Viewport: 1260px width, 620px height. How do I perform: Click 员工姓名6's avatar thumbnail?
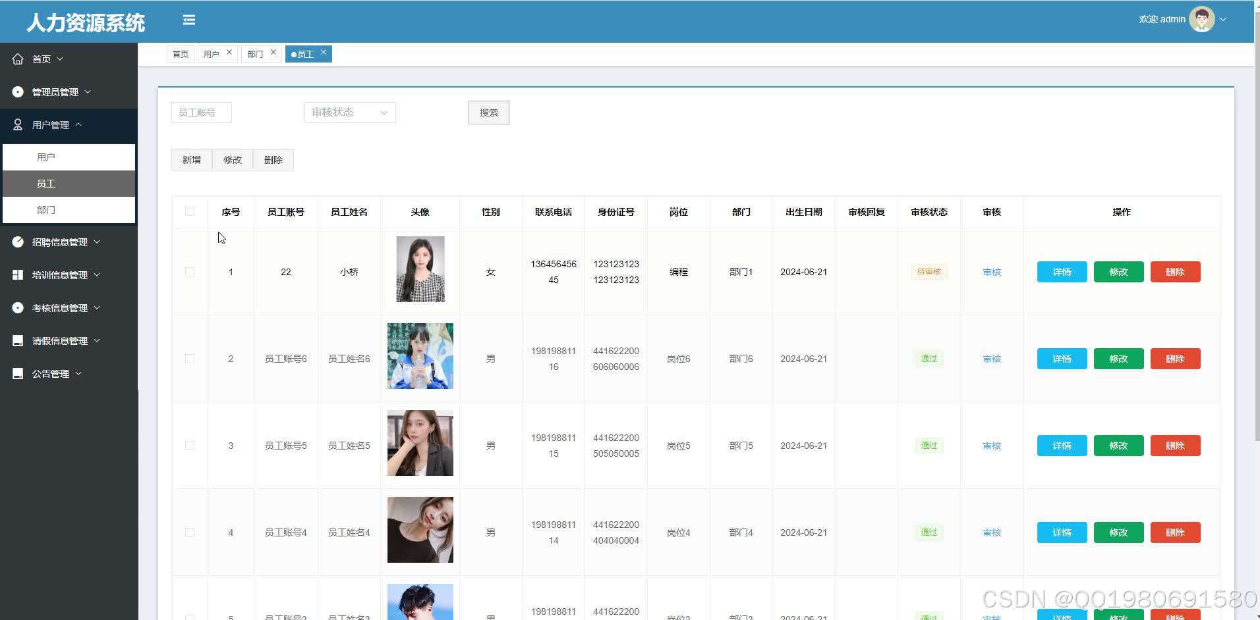(x=420, y=356)
